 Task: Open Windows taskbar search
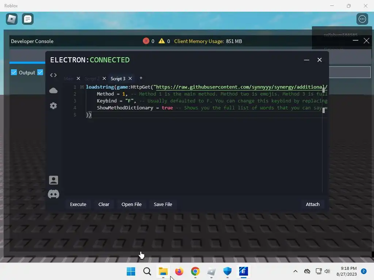pyautogui.click(x=147, y=271)
